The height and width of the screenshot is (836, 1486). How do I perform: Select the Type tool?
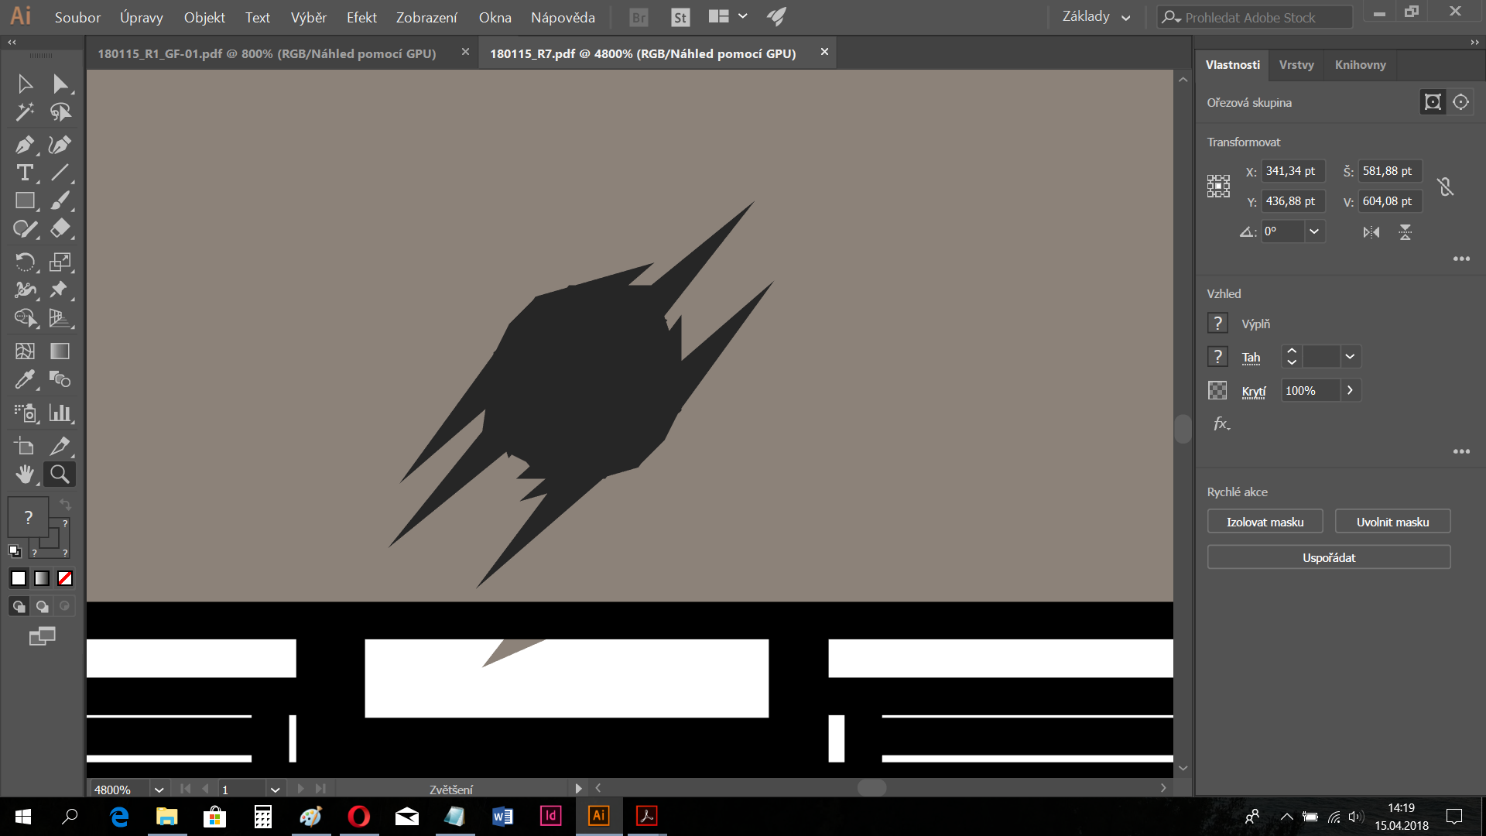coord(25,173)
